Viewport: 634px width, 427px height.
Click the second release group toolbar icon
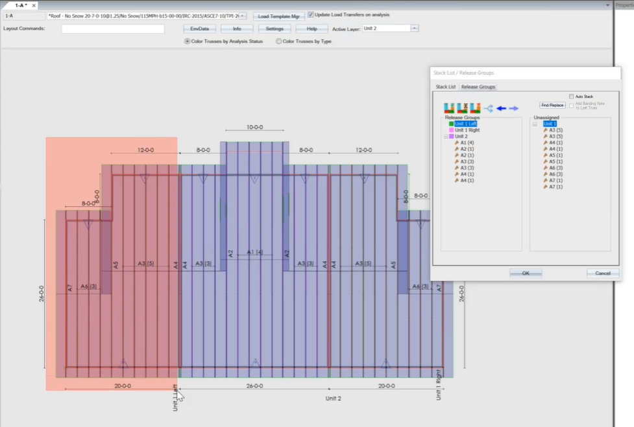pos(462,108)
